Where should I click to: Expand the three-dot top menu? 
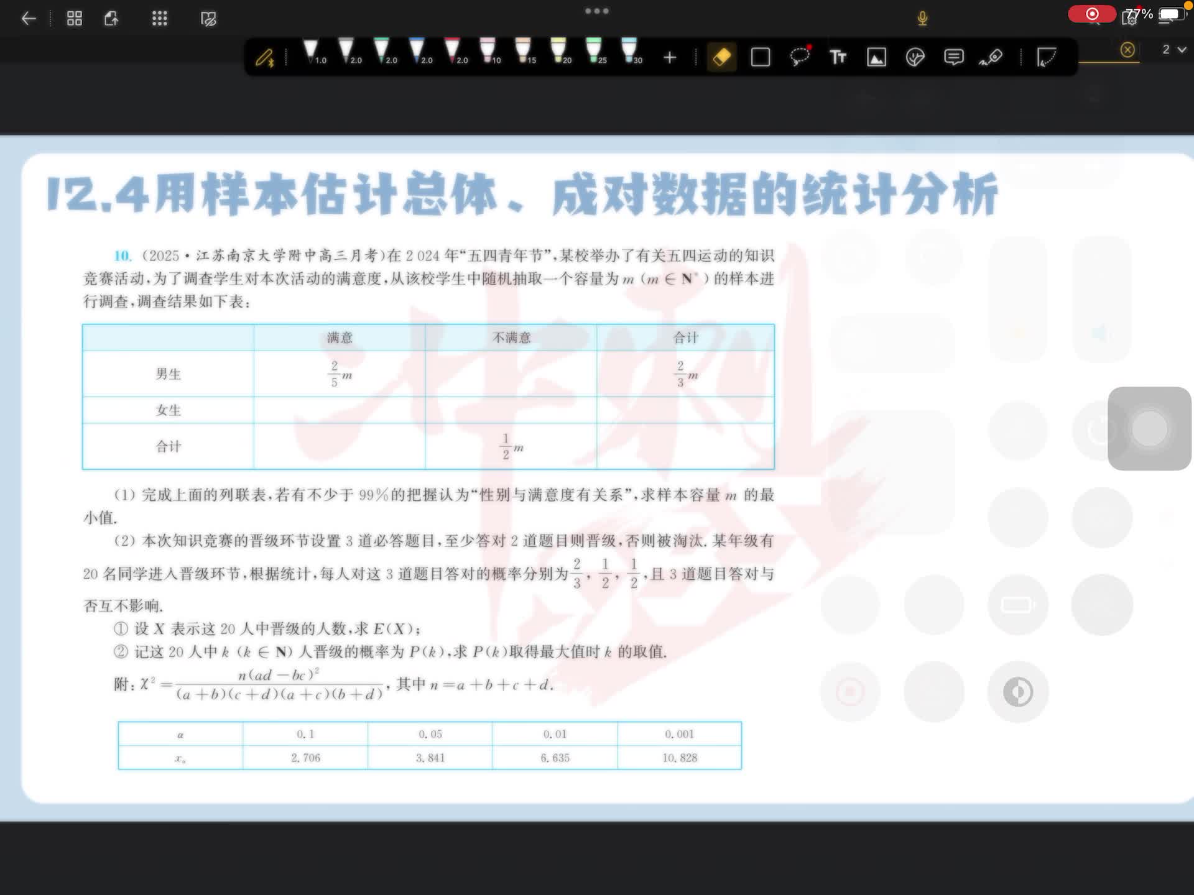pos(596,11)
